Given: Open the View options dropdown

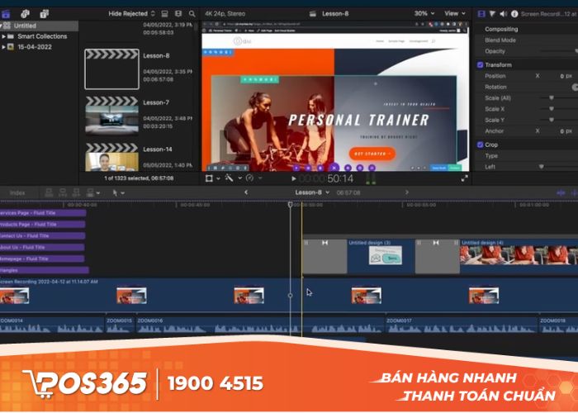Looking at the screenshot, I should coord(455,14).
